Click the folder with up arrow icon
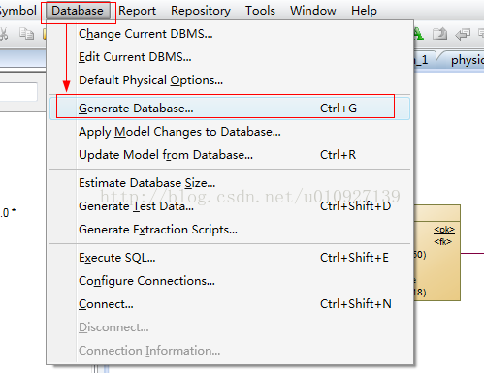Screen dimensions: 484x373 click(x=439, y=34)
